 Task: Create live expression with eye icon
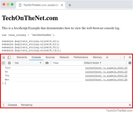[47, 63]
